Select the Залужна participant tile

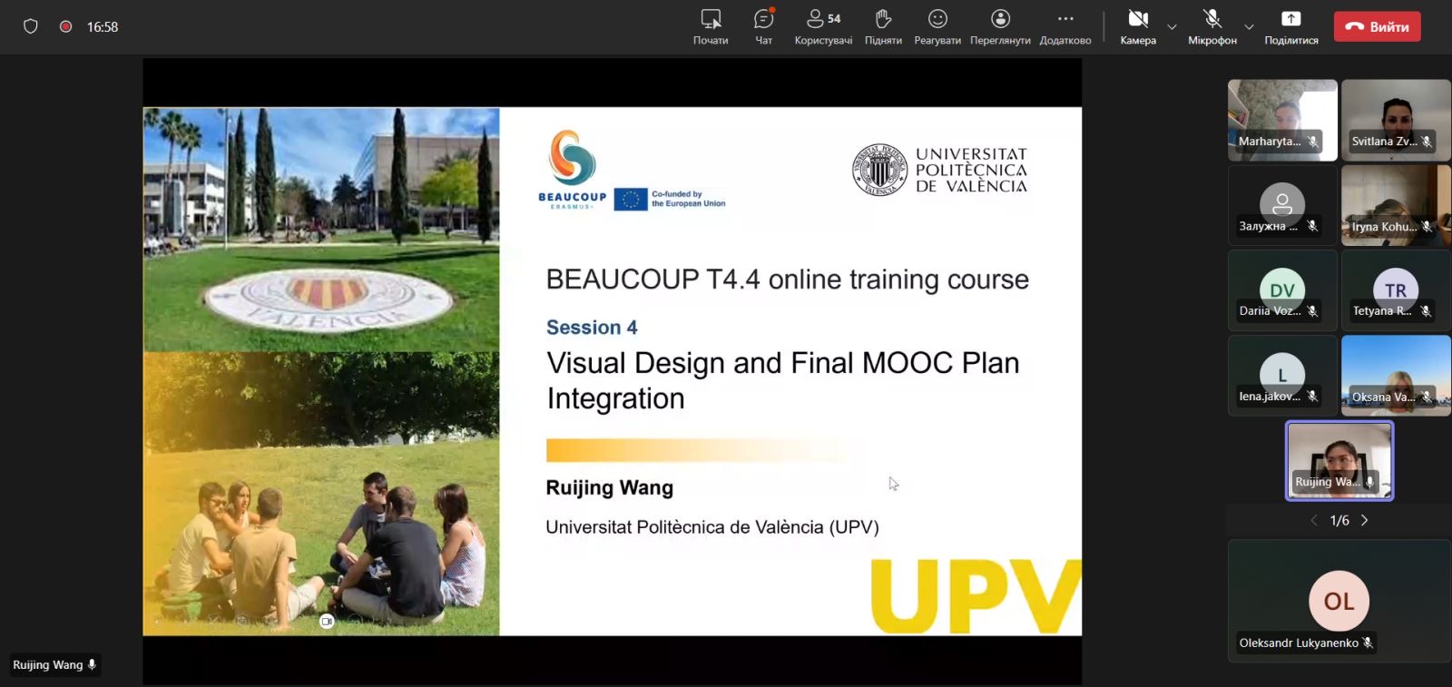pos(1282,205)
